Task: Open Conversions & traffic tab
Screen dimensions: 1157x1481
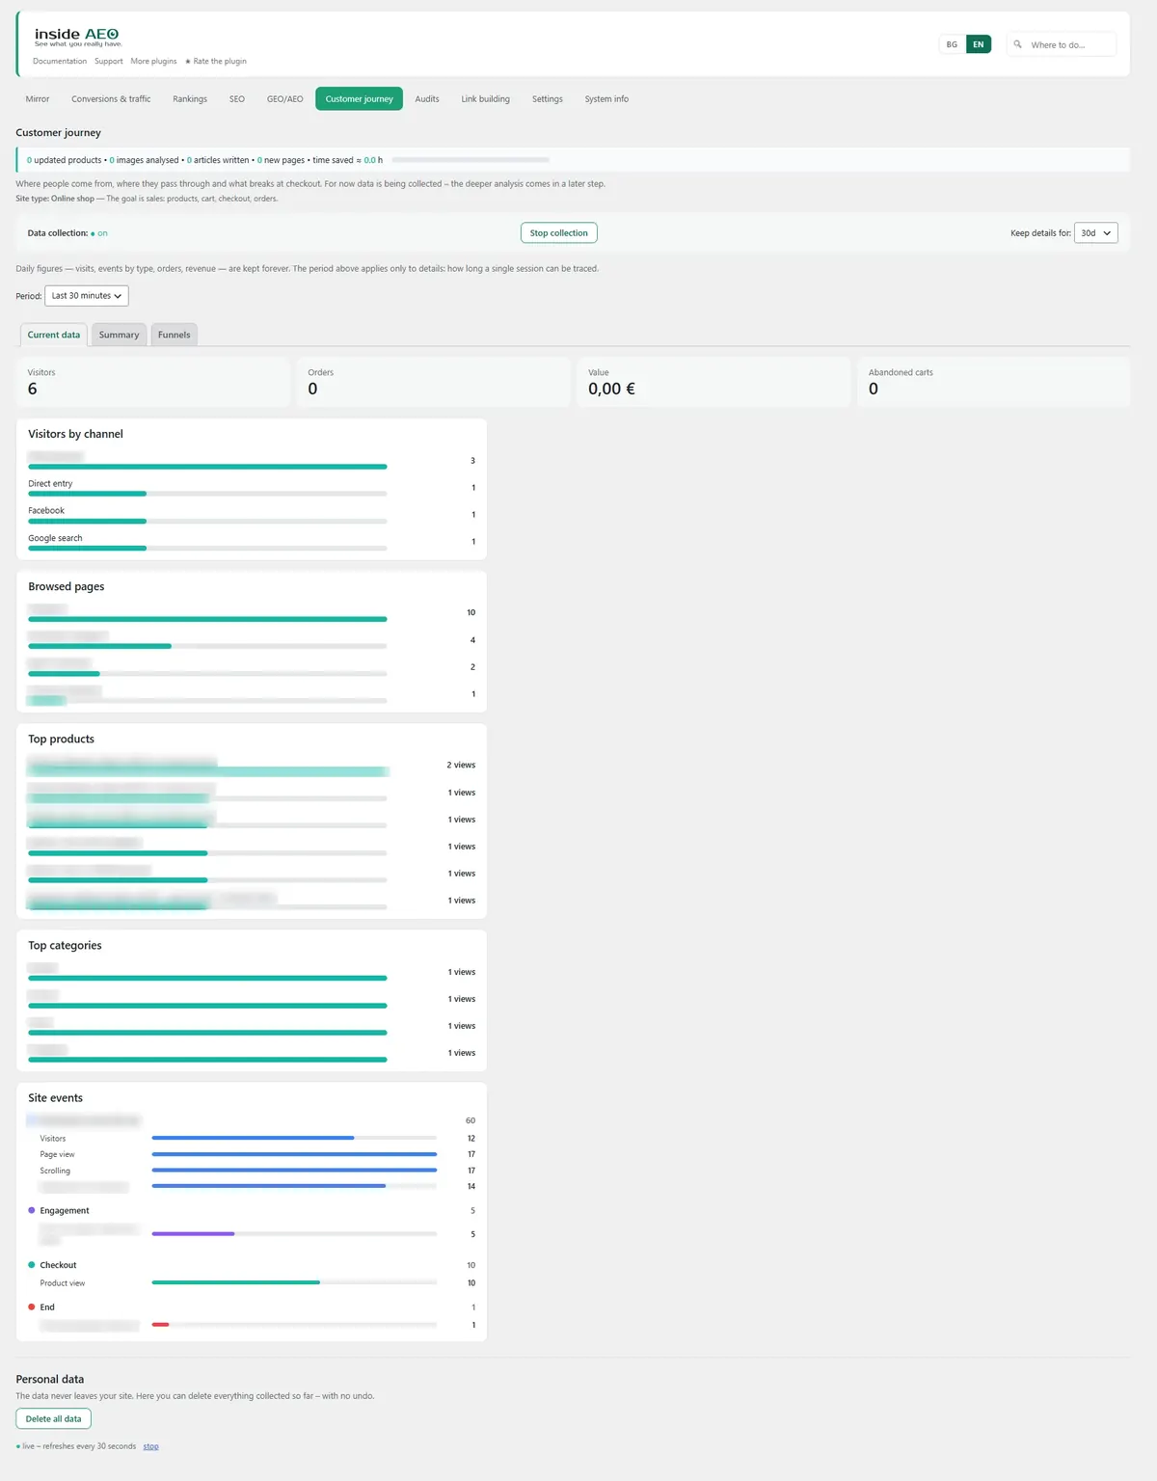Action: click(x=111, y=99)
